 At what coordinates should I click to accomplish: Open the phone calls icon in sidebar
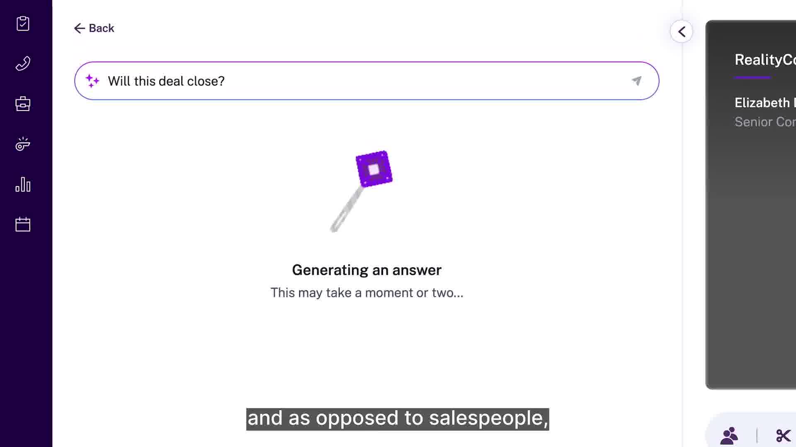click(23, 63)
